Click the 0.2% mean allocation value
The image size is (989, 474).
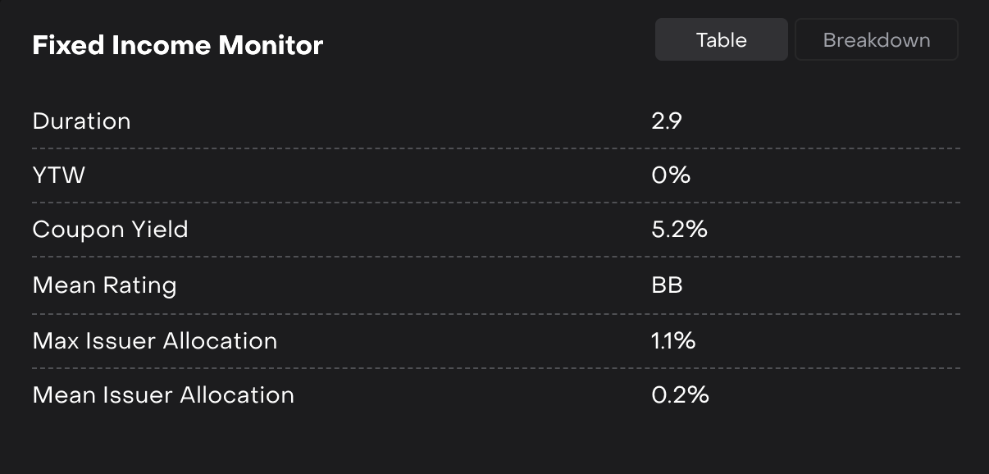pos(680,395)
